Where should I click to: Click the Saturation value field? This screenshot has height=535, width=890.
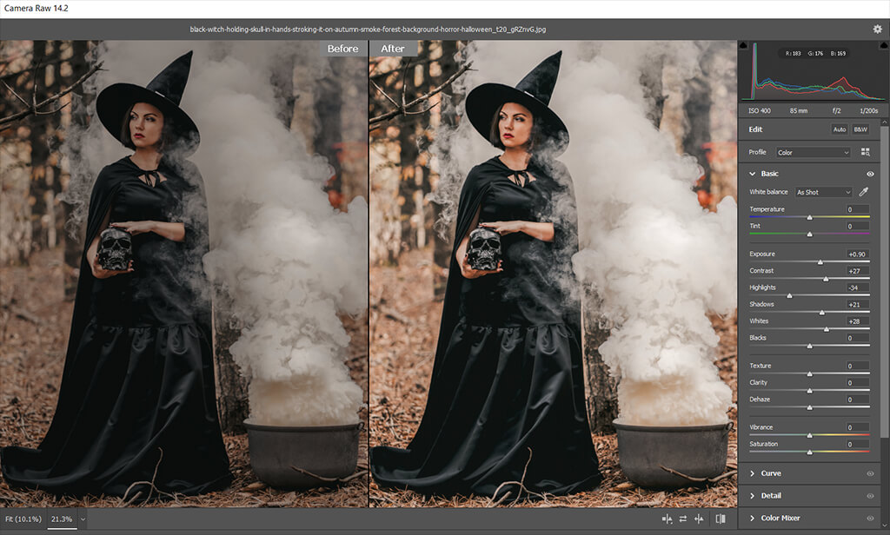tap(857, 444)
